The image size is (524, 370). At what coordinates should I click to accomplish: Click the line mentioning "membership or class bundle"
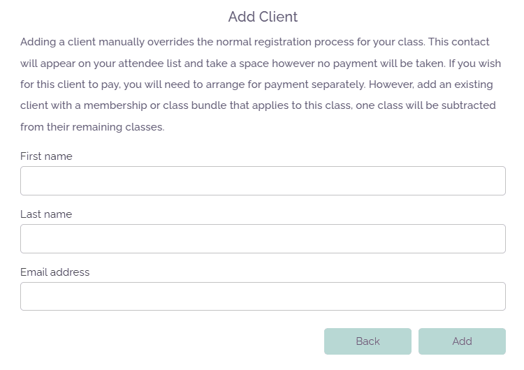point(258,106)
